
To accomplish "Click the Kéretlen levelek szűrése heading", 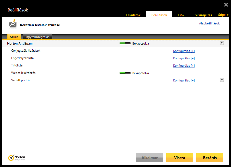I will (x=40, y=25).
